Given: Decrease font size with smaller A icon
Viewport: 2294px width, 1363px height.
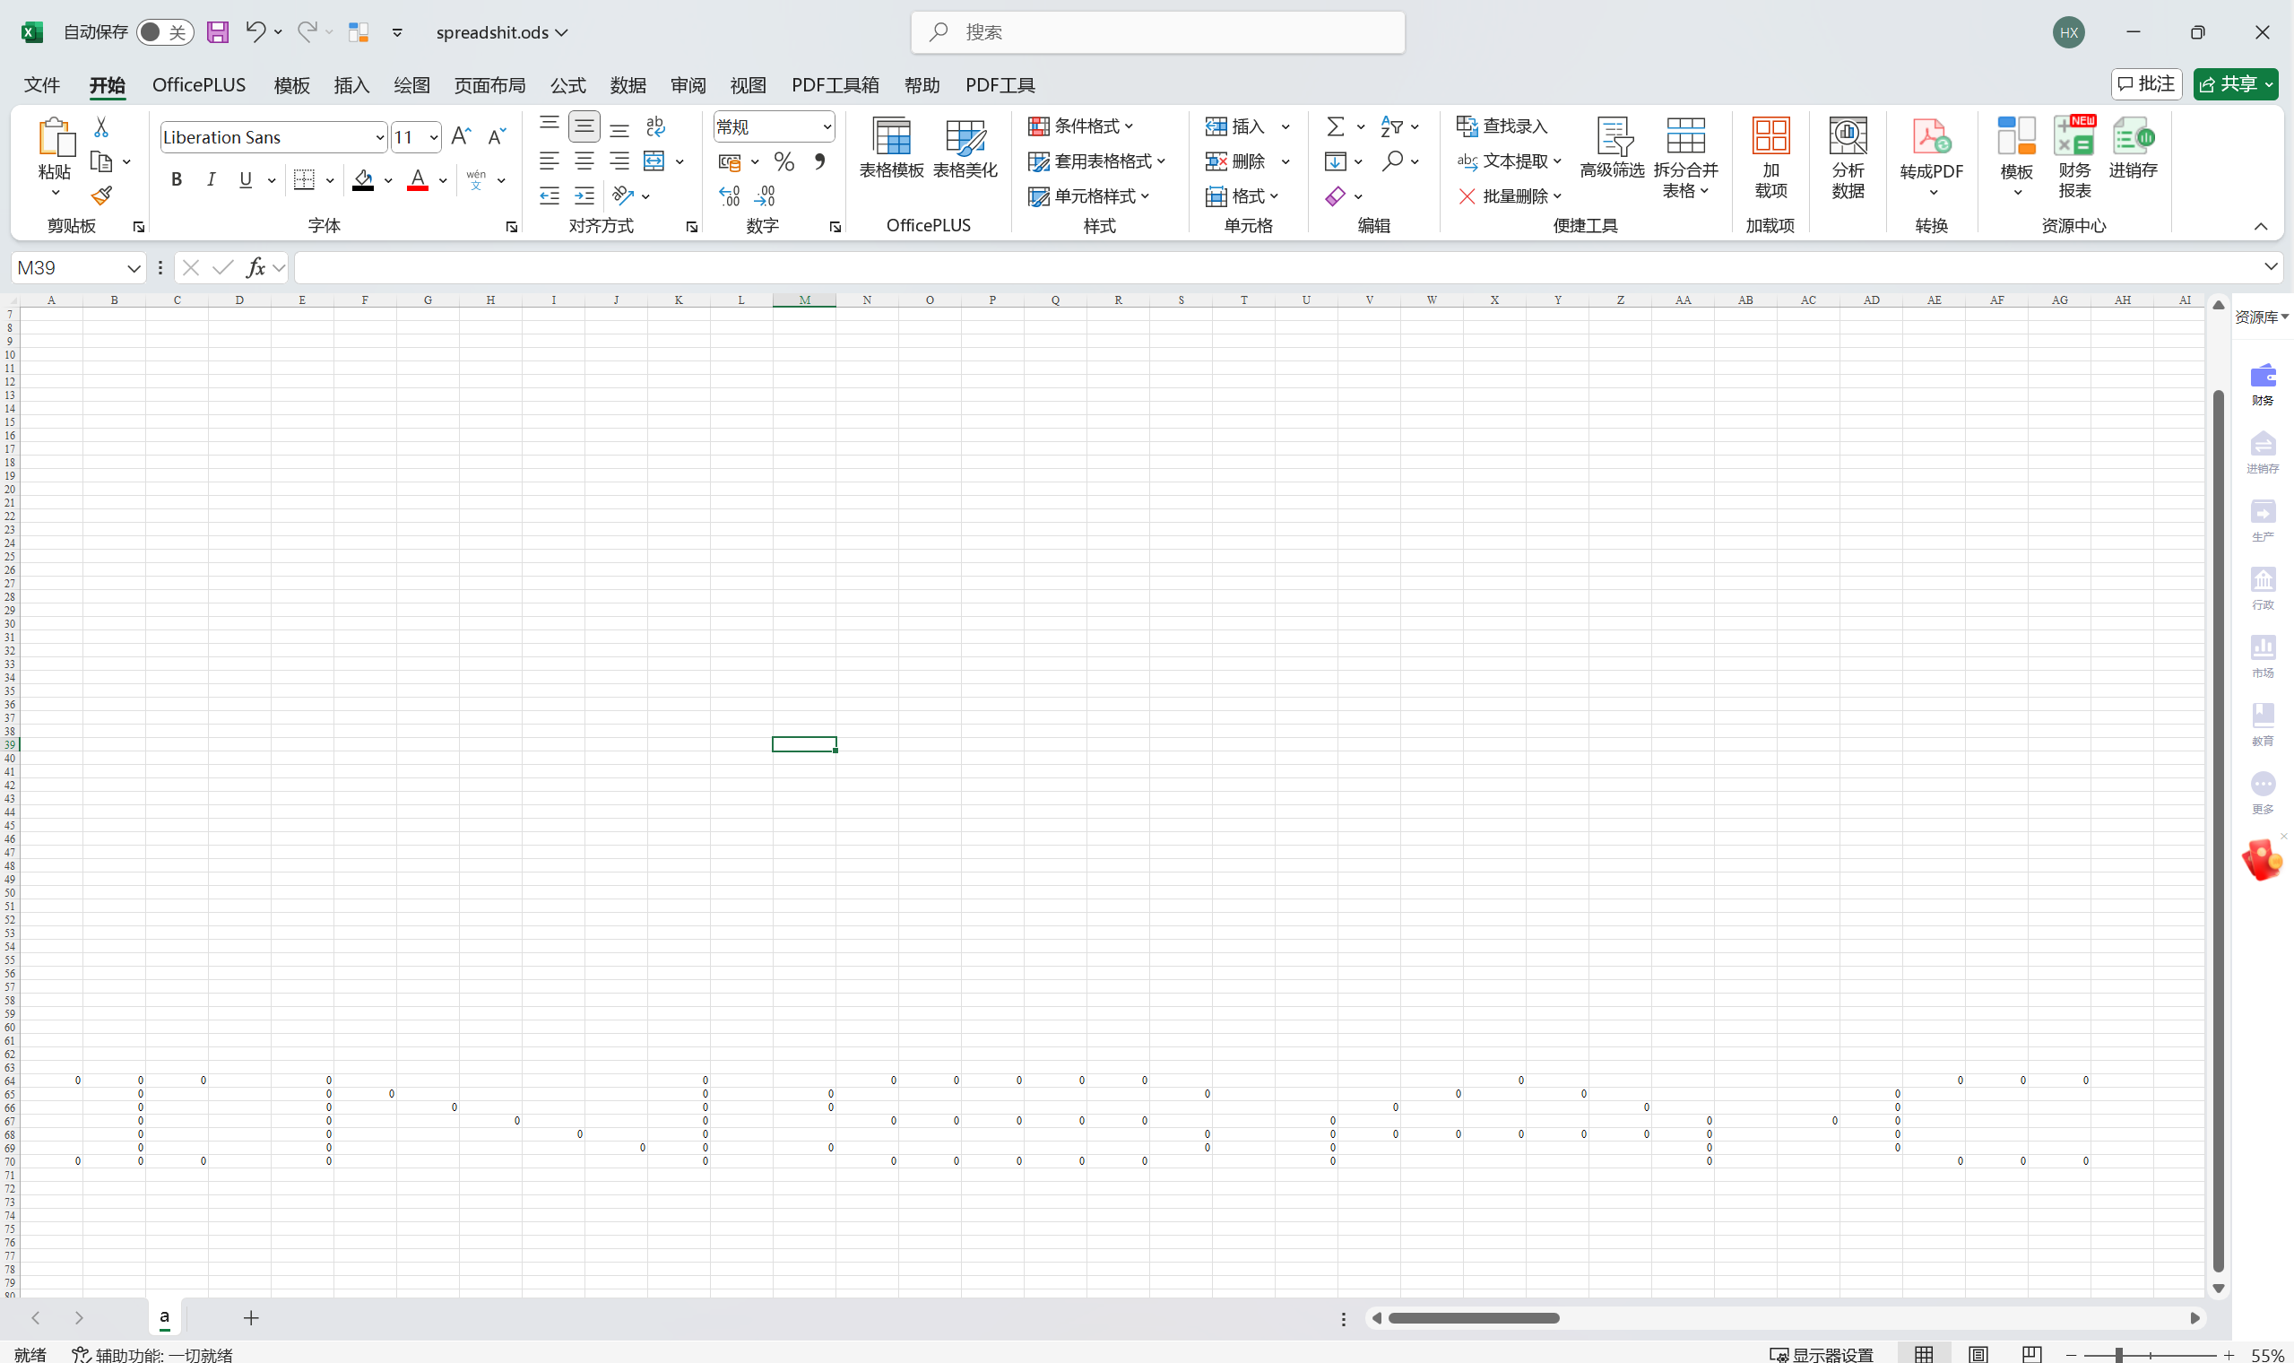Looking at the screenshot, I should (x=497, y=137).
